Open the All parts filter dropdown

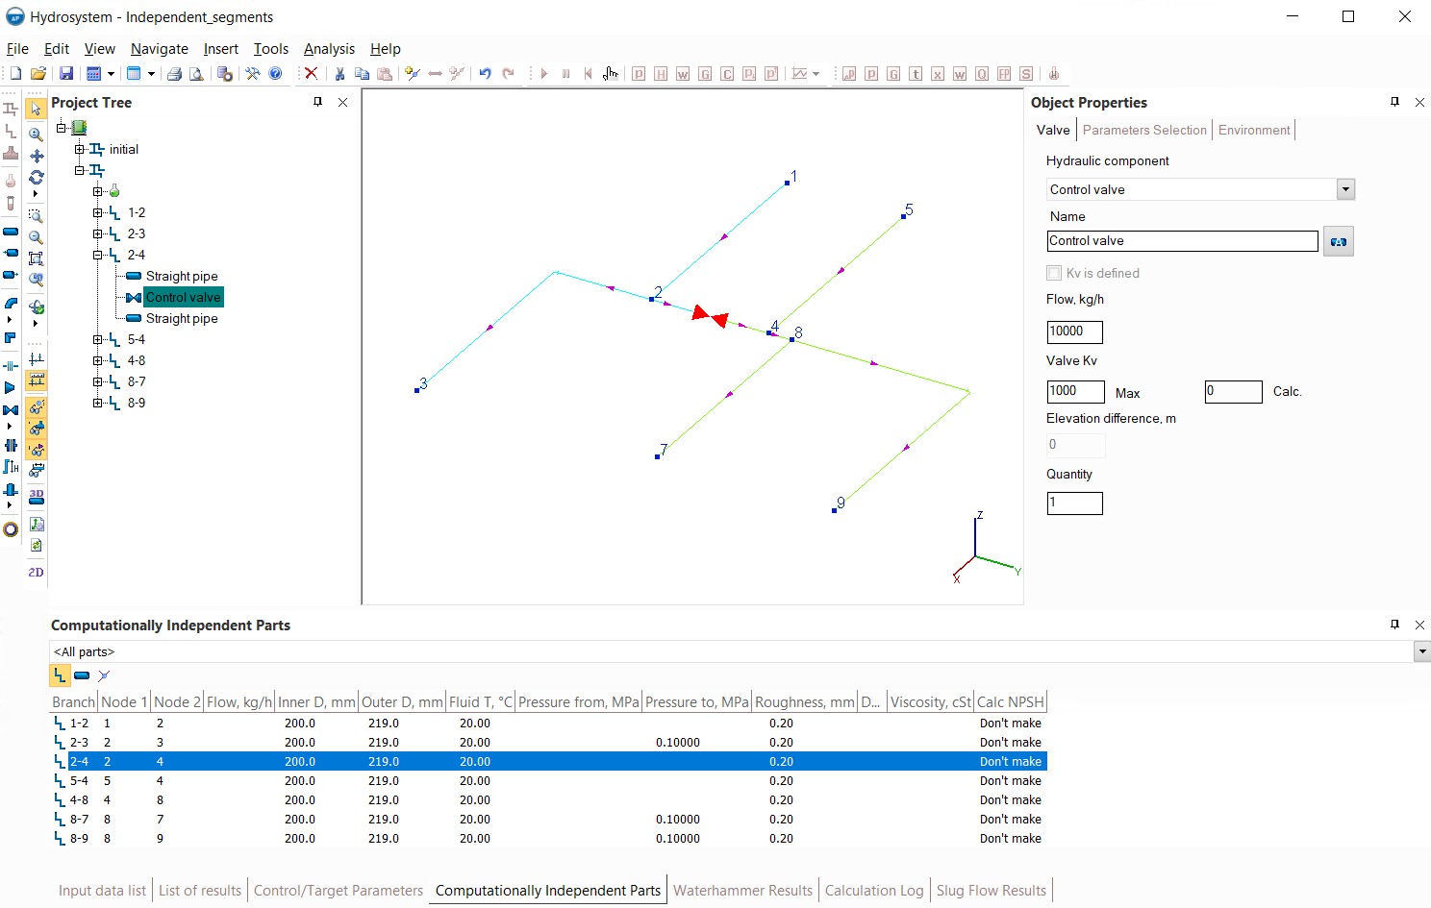tap(1421, 652)
